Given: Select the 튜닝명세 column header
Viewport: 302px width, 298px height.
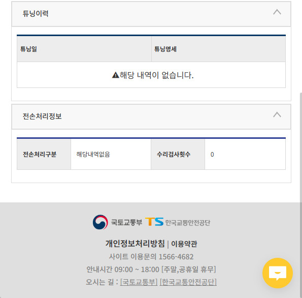Looking at the screenshot, I should click(x=218, y=49).
